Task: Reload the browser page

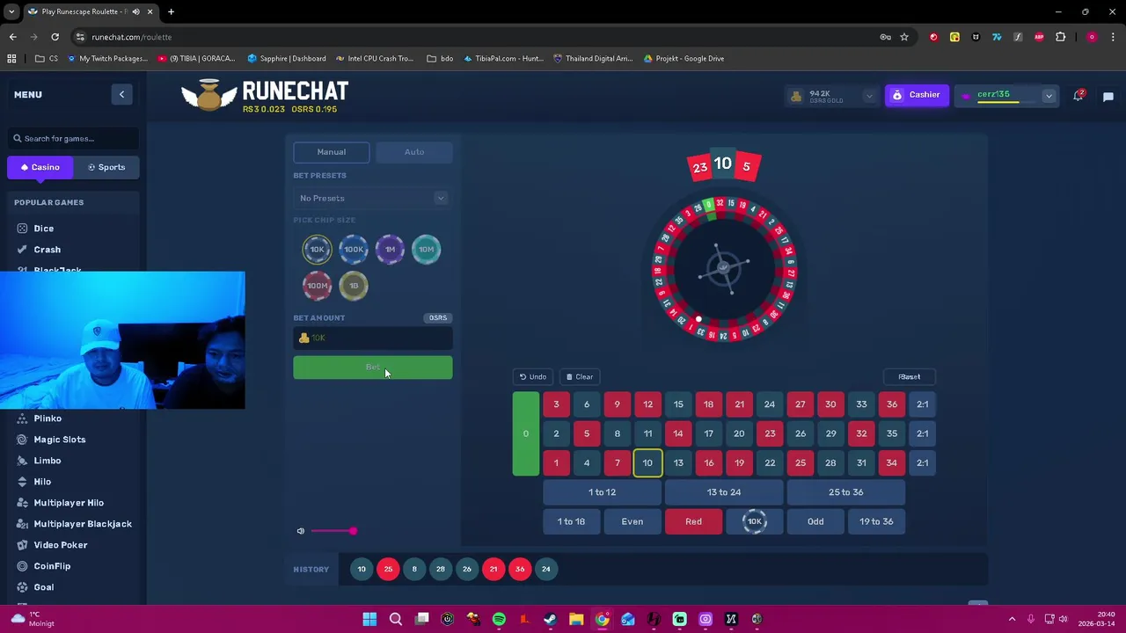Action: tap(55, 37)
